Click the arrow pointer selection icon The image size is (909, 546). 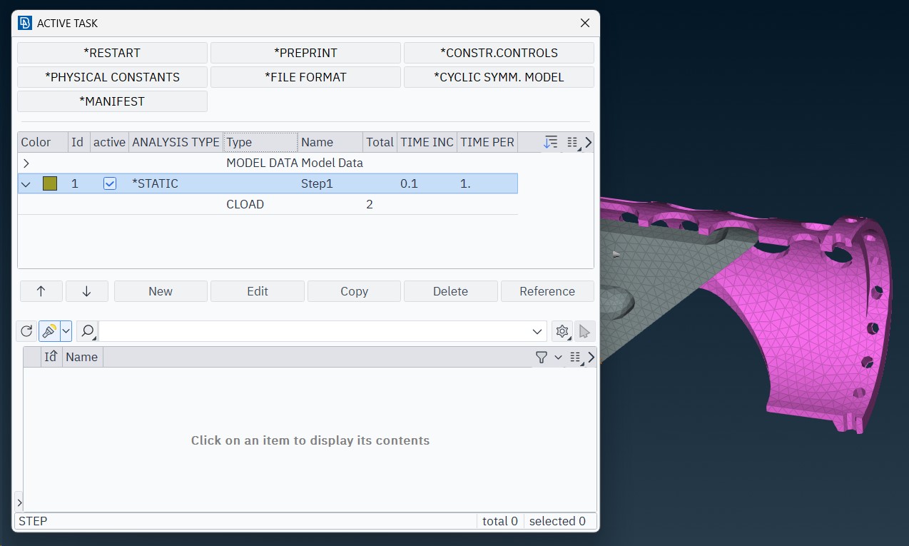pos(584,331)
